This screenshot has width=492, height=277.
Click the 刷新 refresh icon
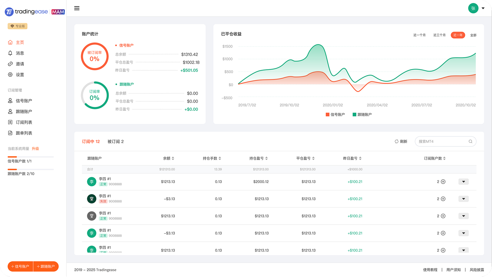tap(396, 142)
